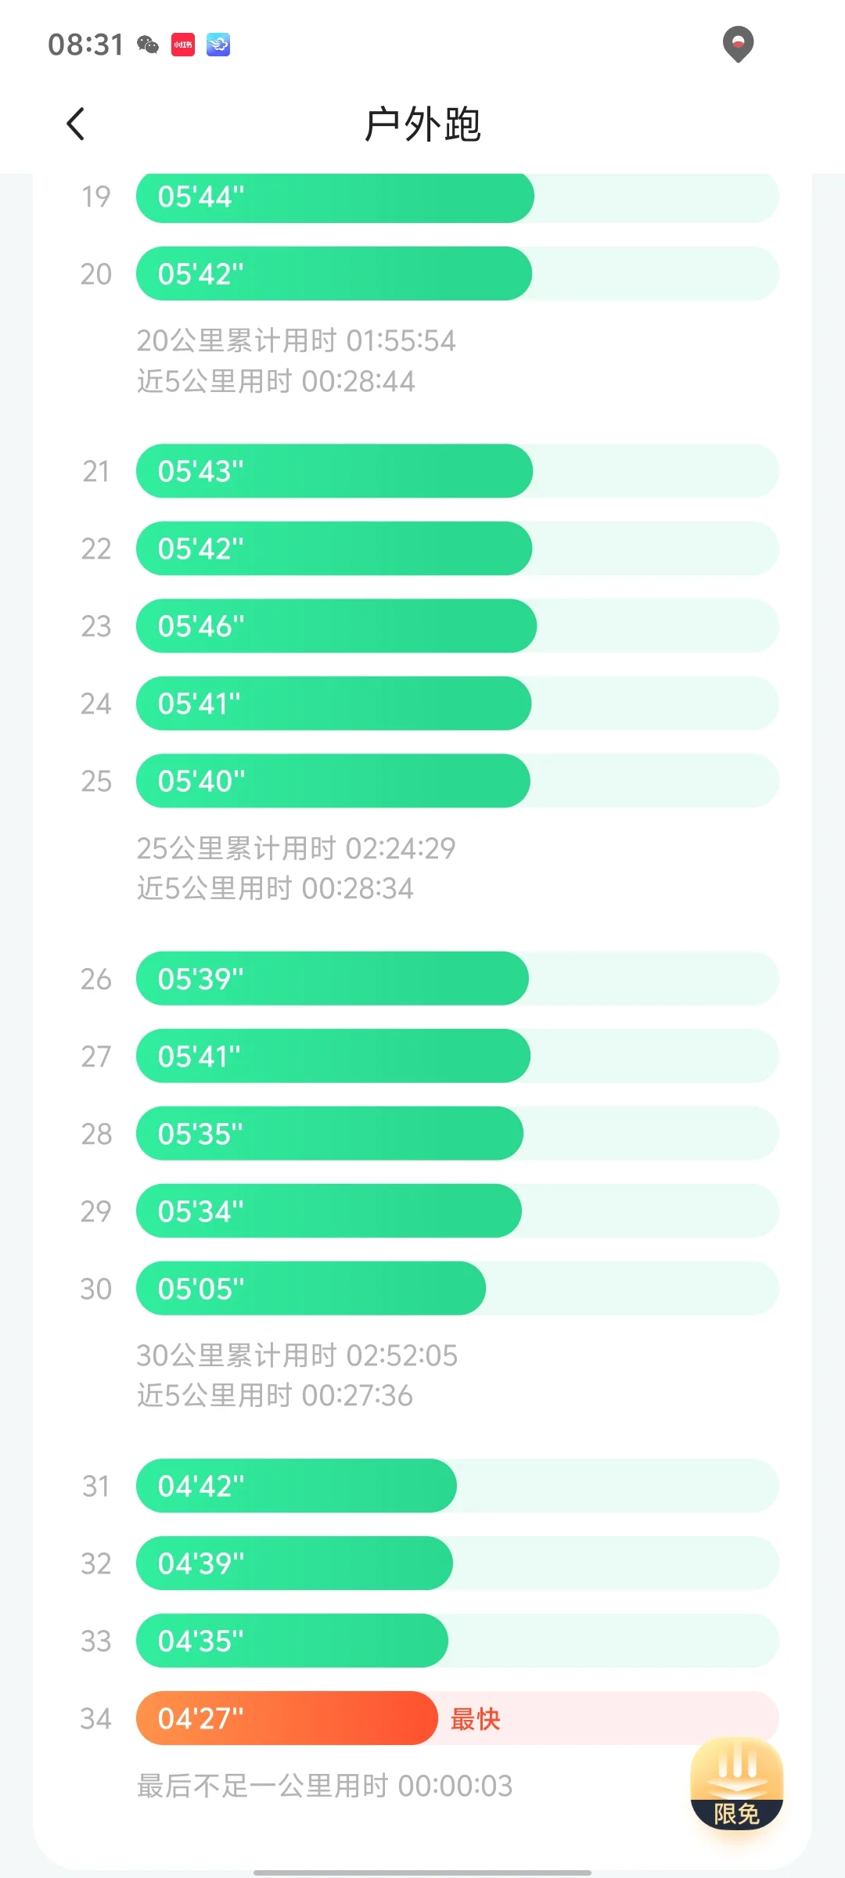
Task: Tap the back arrow icon
Action: (x=75, y=124)
